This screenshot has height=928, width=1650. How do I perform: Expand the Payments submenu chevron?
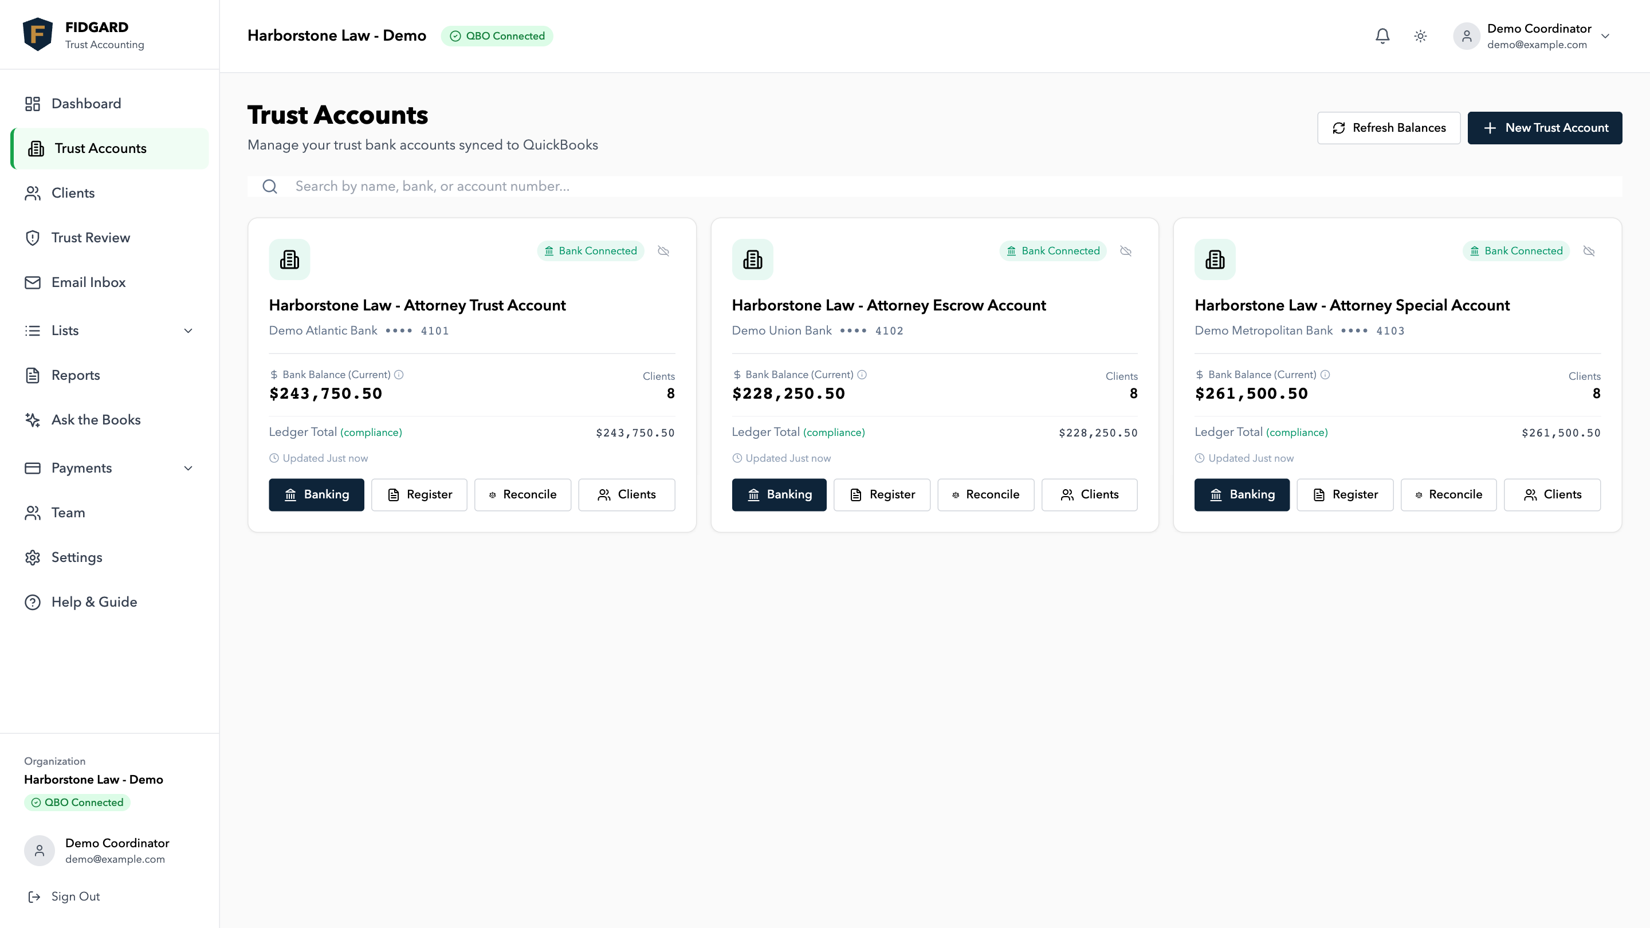click(x=188, y=468)
